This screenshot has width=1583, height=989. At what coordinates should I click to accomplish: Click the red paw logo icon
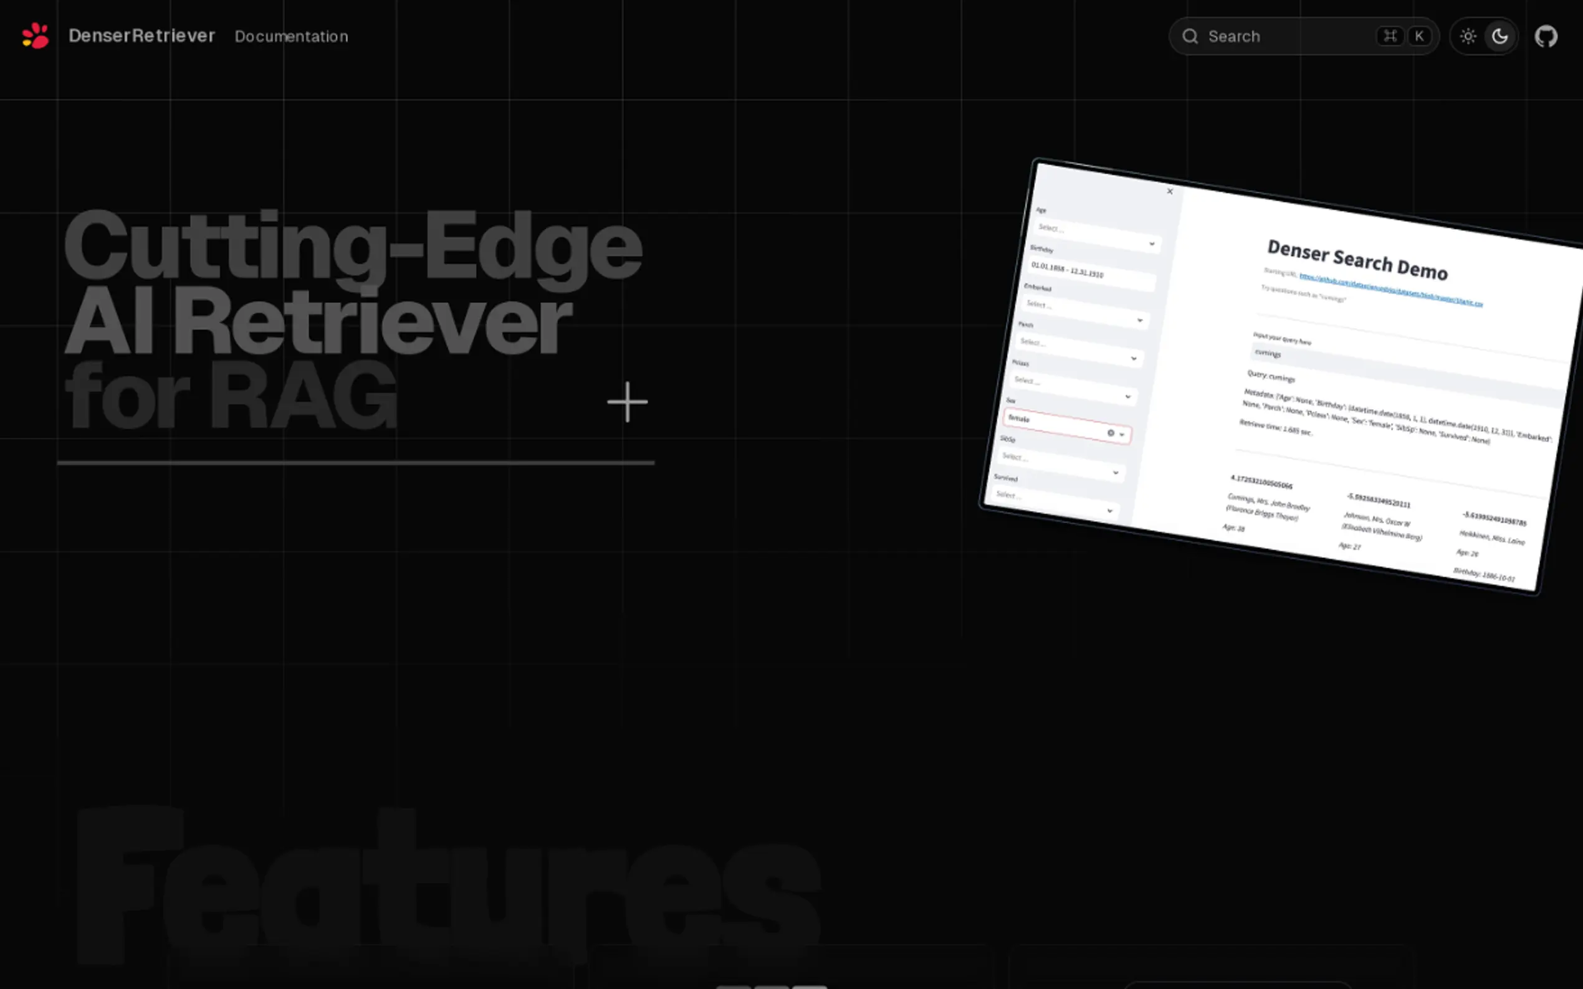(x=36, y=36)
